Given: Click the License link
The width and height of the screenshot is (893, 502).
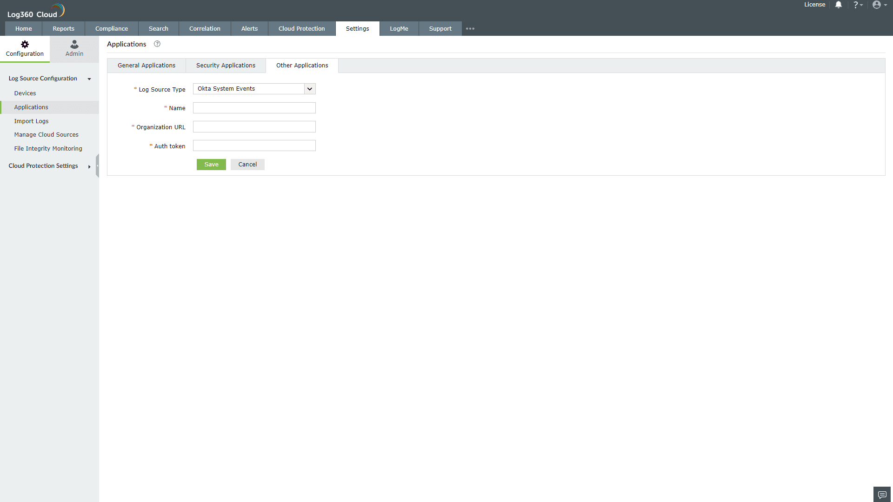Looking at the screenshot, I should pos(814,5).
